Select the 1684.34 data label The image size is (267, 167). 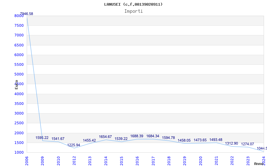[x=153, y=136]
